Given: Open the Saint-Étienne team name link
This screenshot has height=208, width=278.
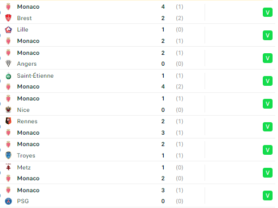Looking at the screenshot, I should [35, 75].
